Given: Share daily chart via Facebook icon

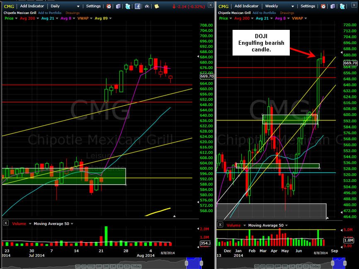Looking at the screenshot, I should (137, 6).
